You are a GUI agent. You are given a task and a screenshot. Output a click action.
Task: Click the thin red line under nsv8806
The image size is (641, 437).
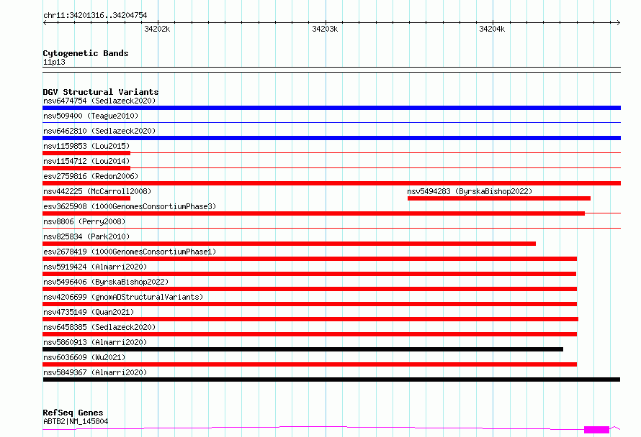[x=331, y=228]
